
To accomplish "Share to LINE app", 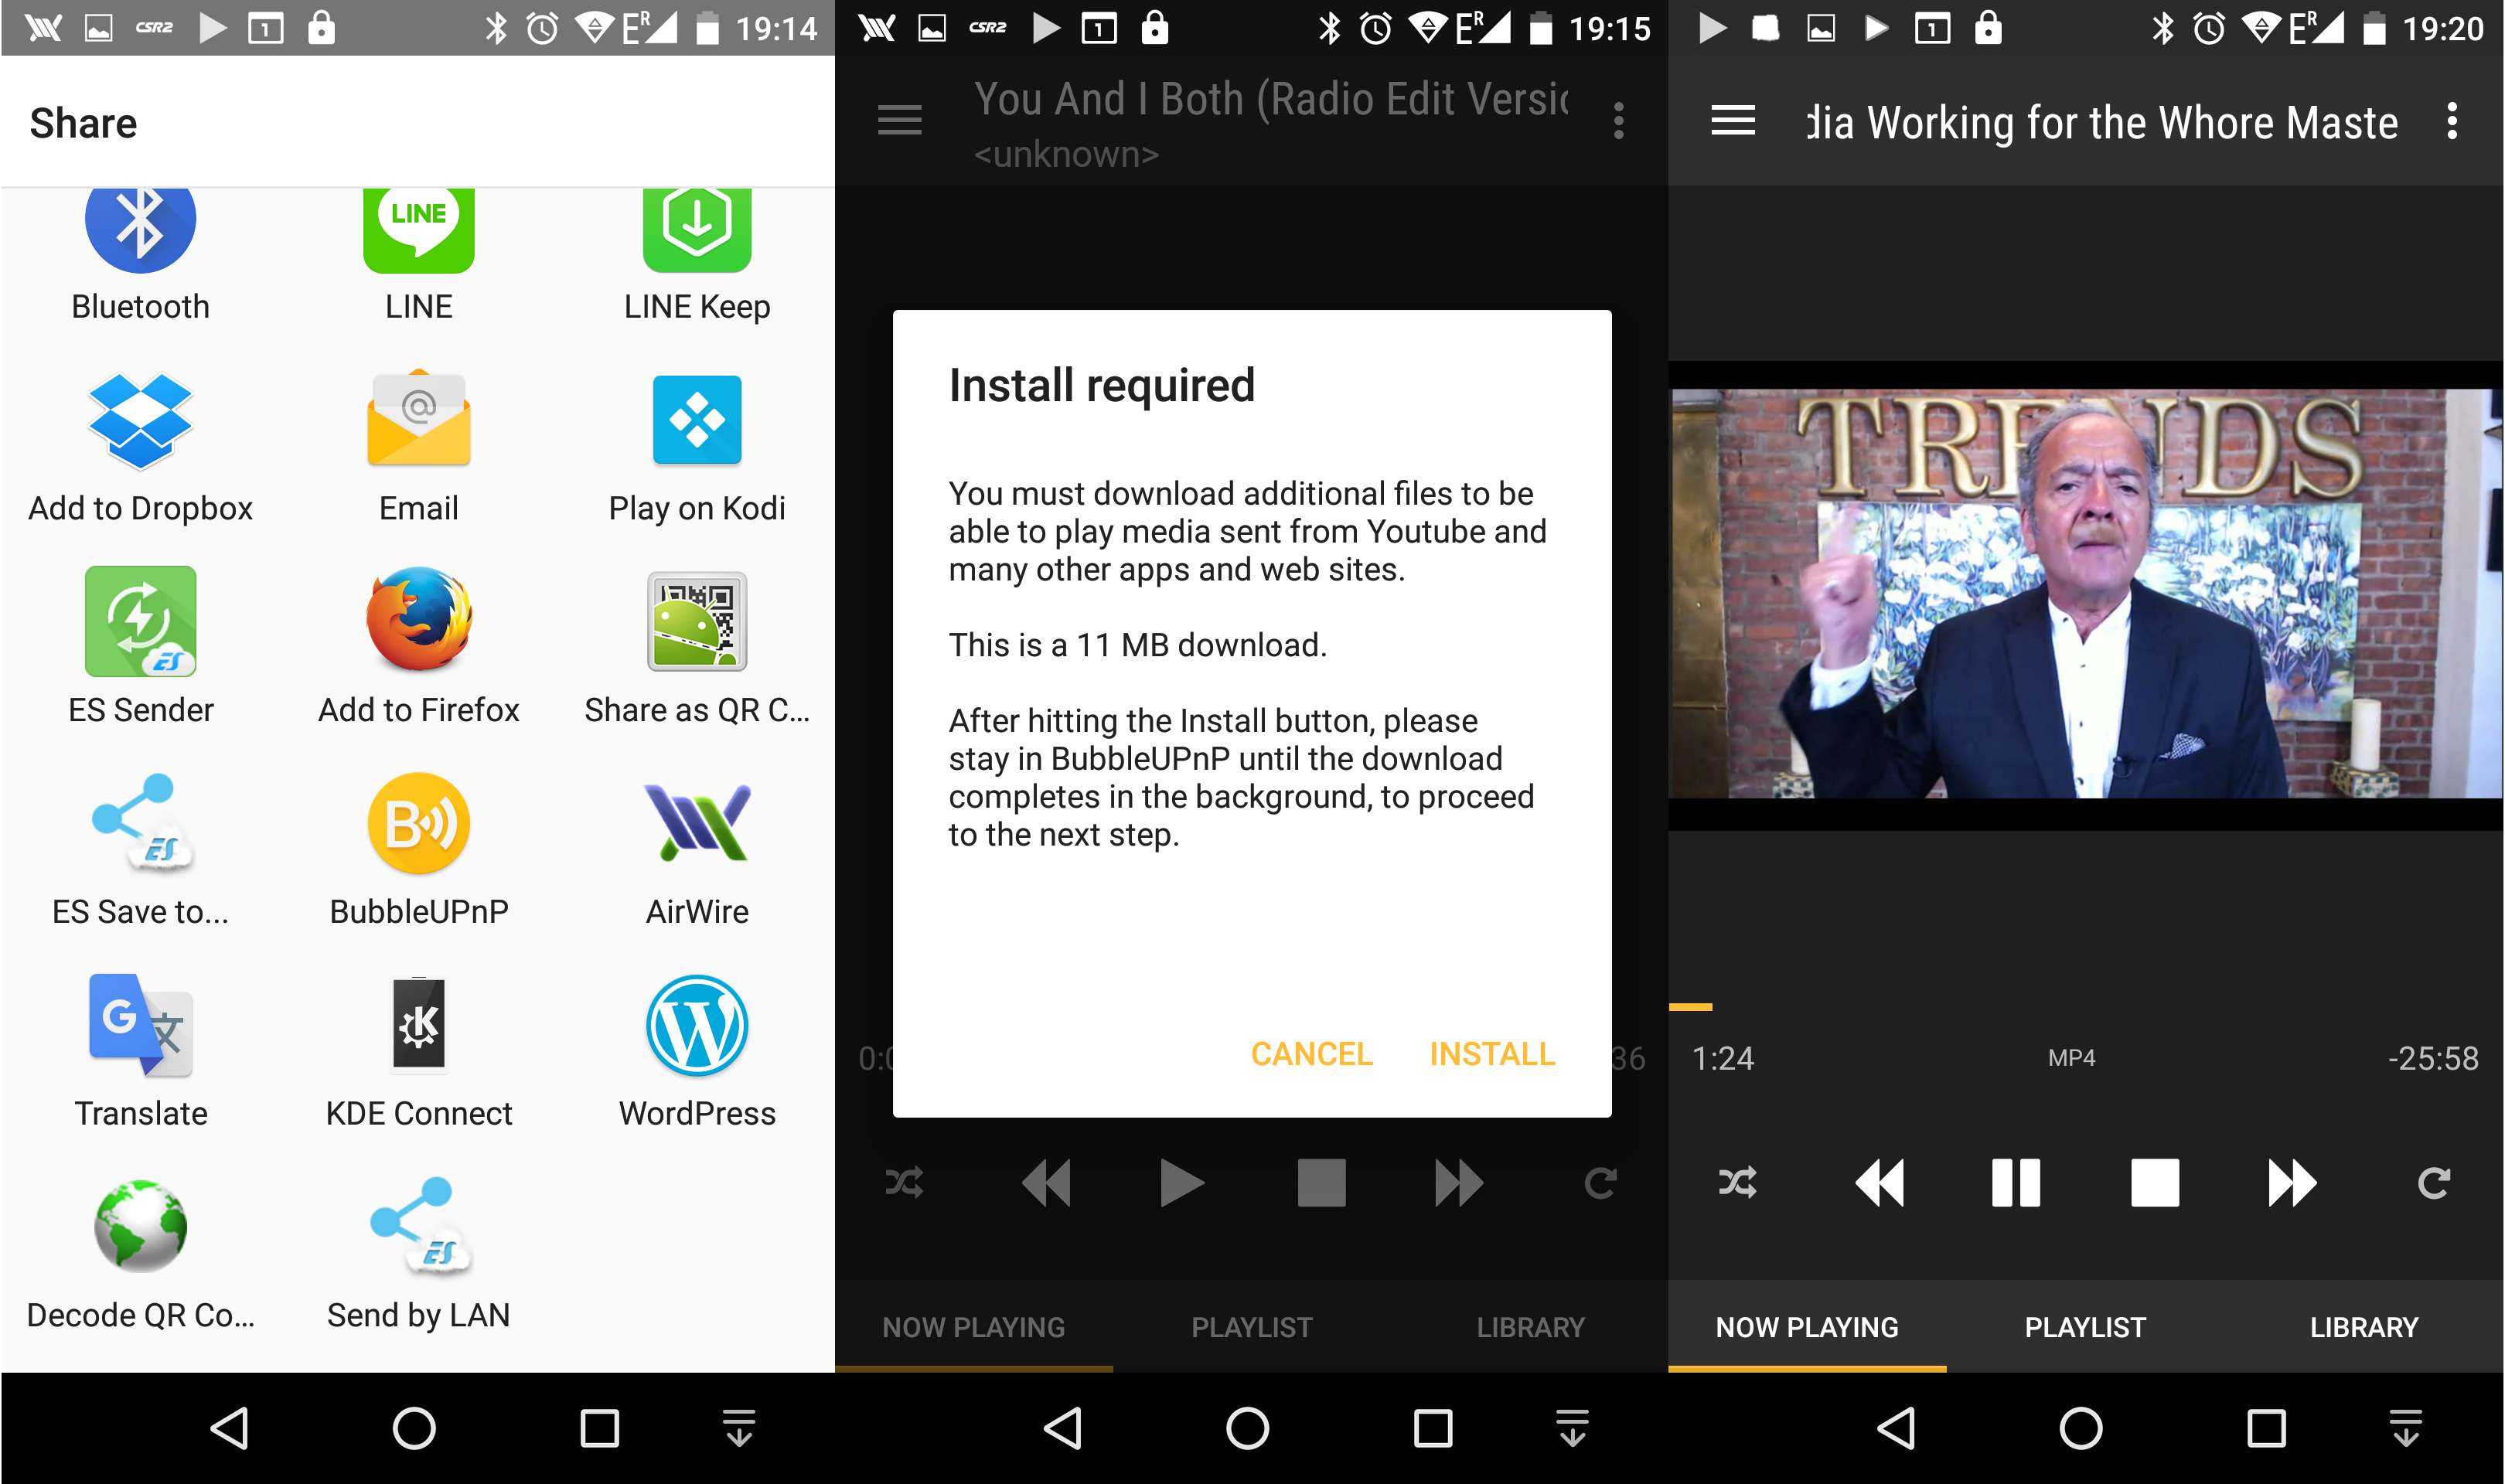I will [419, 230].
